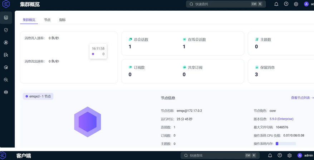The height and width of the screenshot is (160, 314).
Task: Click admin username in 客户端 window
Action: pyautogui.click(x=308, y=155)
